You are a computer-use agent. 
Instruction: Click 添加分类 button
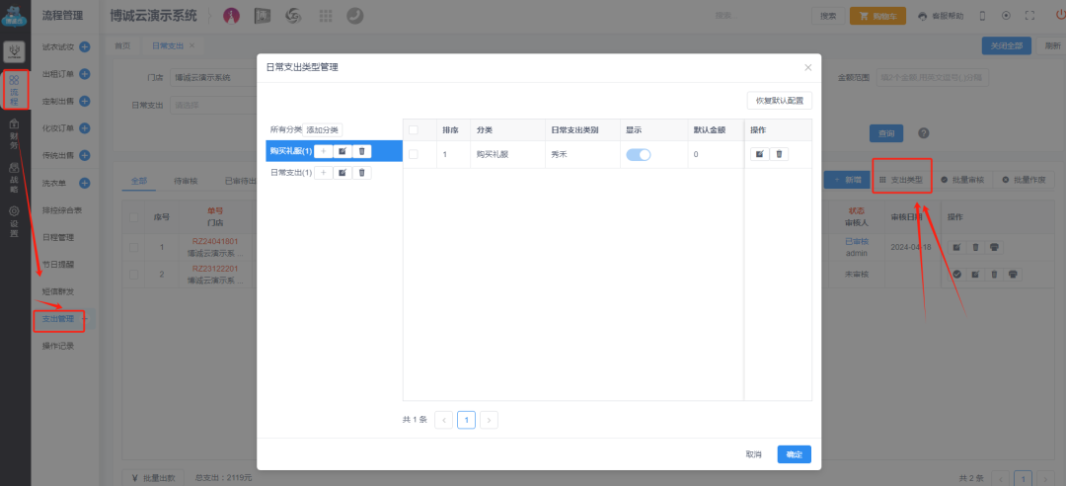pyautogui.click(x=322, y=129)
